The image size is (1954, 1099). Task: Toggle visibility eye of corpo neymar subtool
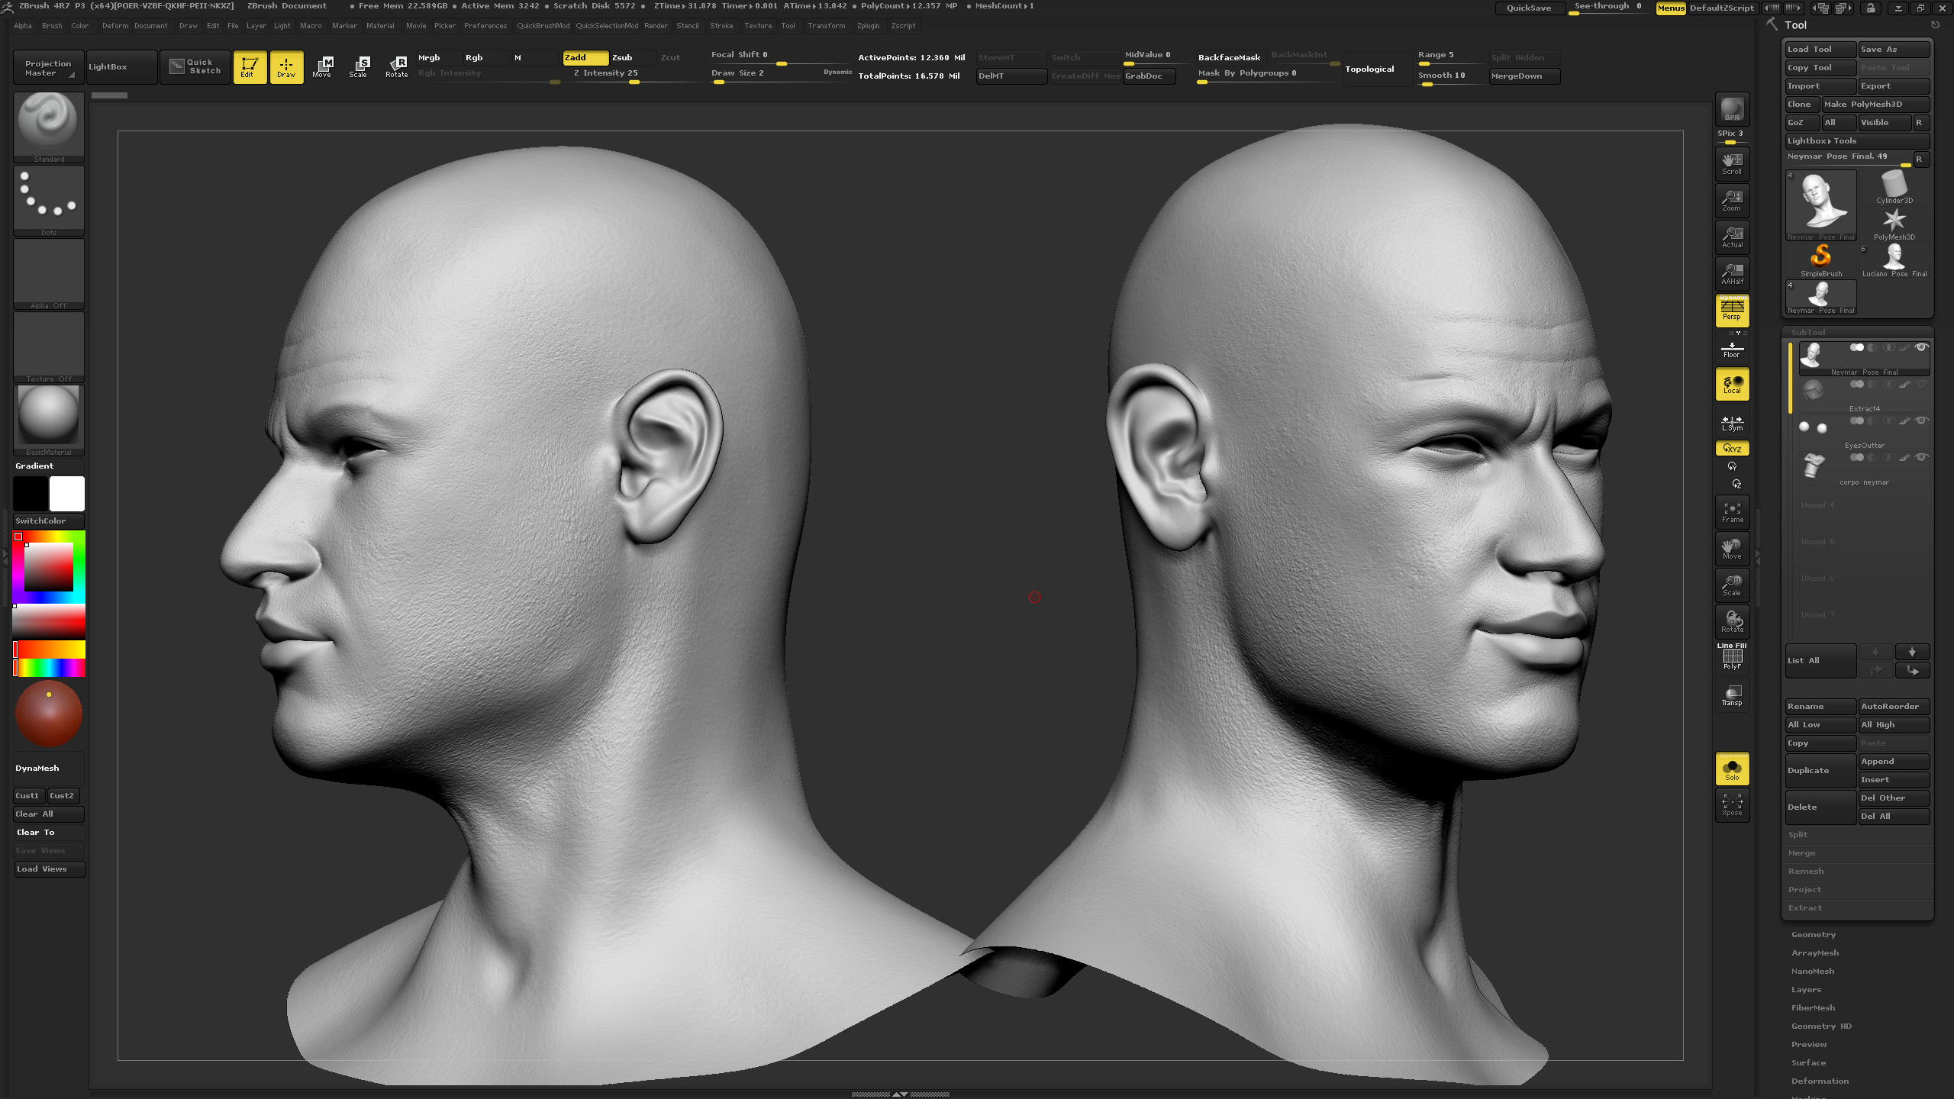[x=1921, y=457]
